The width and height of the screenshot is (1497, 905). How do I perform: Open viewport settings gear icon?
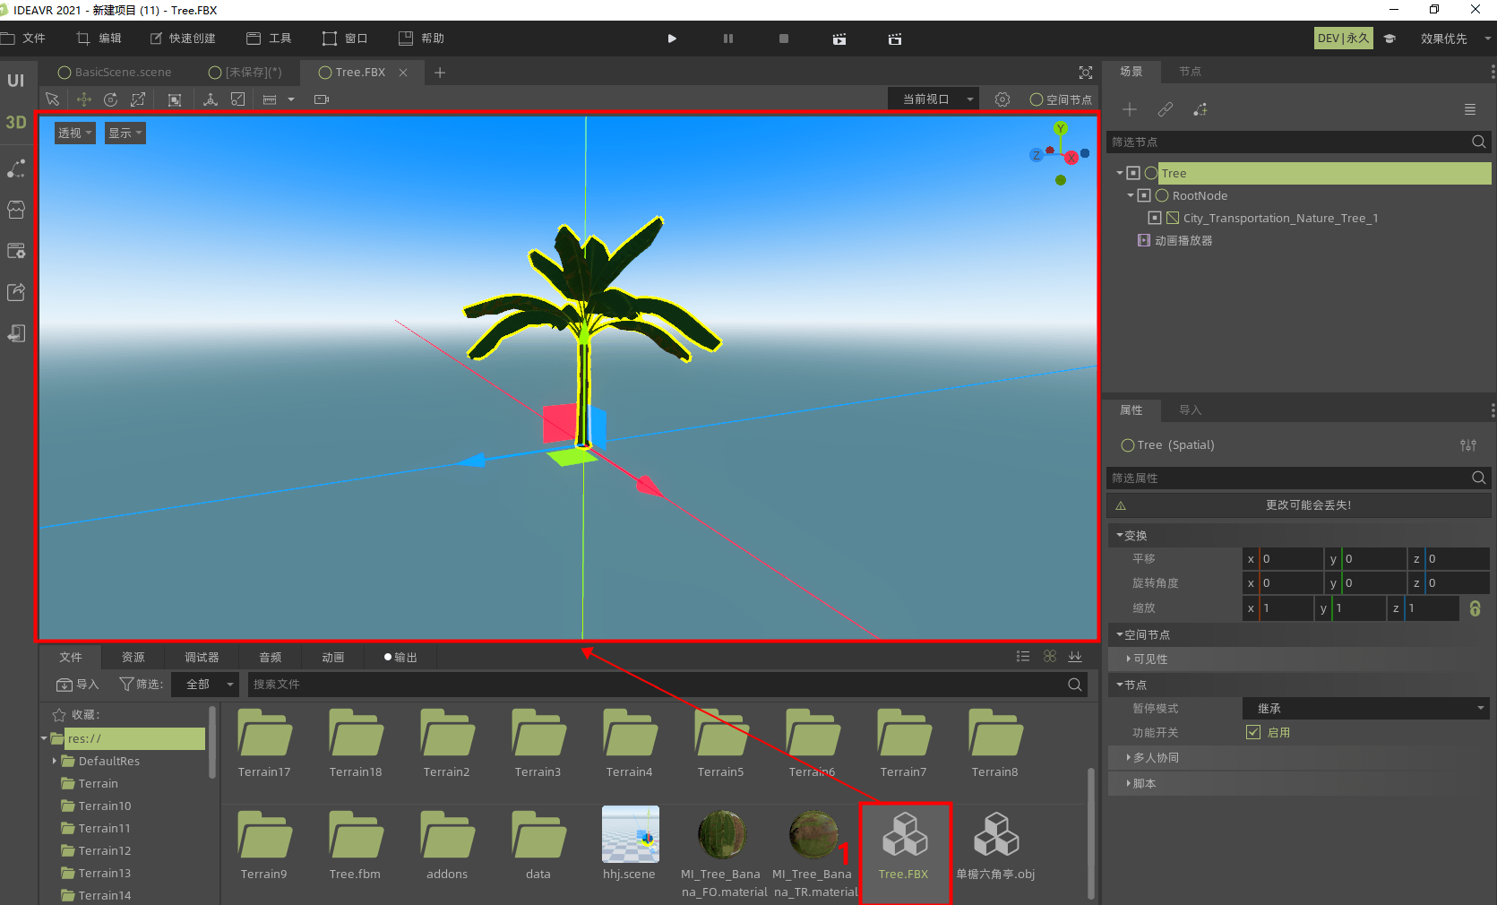click(x=1002, y=99)
